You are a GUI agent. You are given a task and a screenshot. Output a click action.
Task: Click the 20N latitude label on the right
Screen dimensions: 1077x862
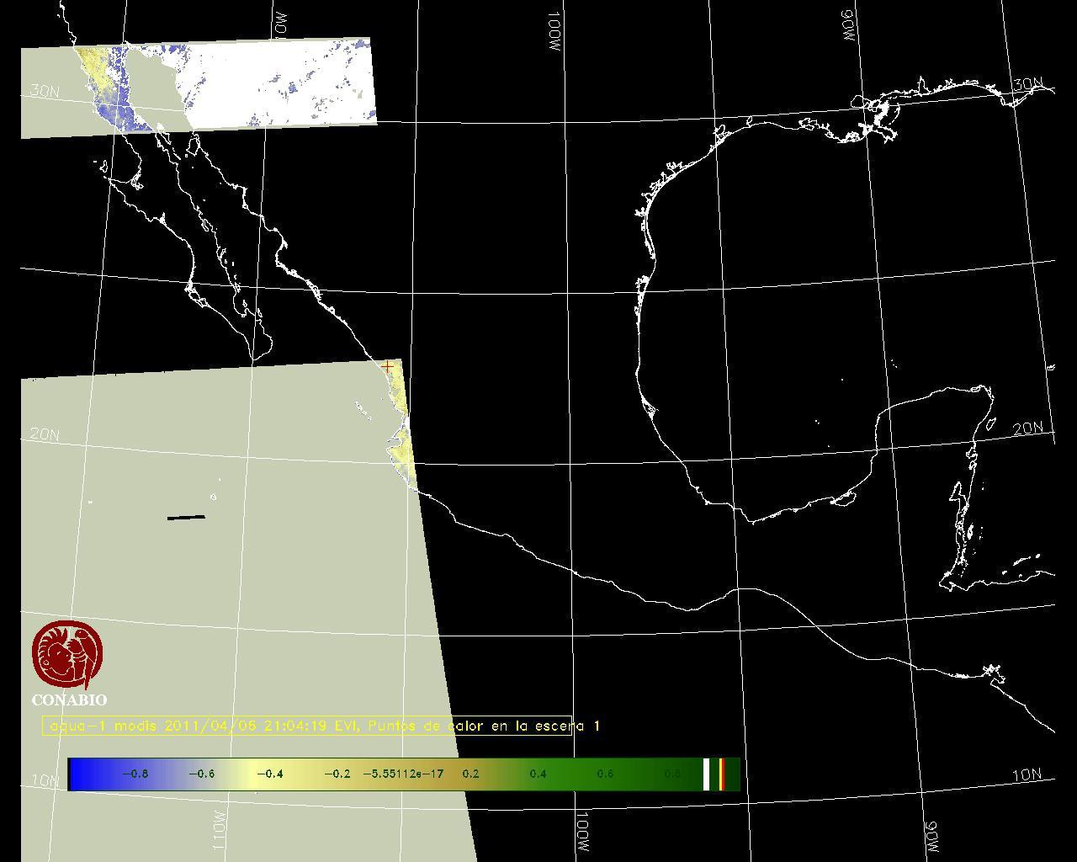(1027, 428)
